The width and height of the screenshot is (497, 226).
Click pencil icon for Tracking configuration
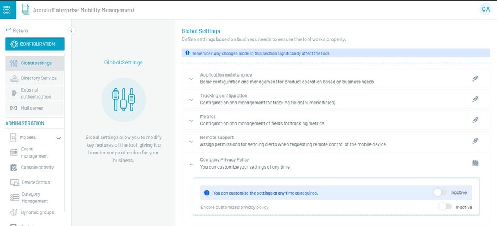pos(475,99)
